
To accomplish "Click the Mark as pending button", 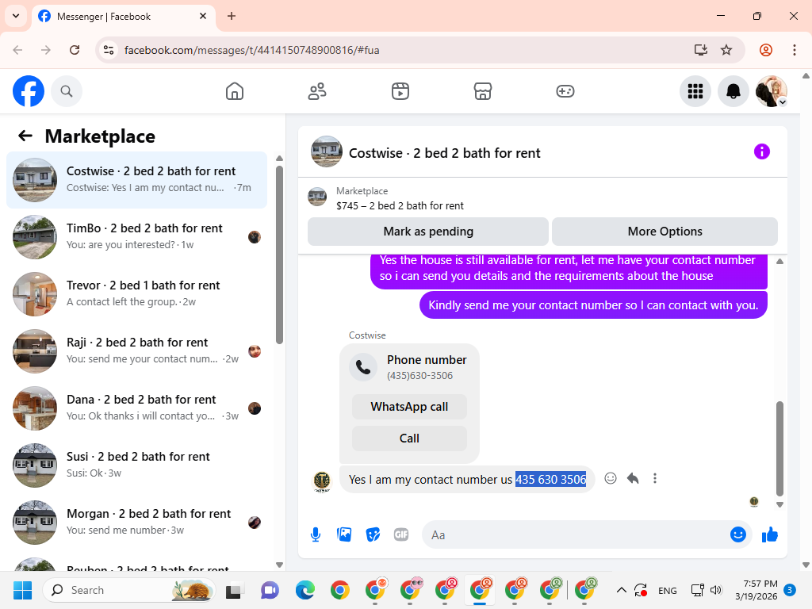I will [x=427, y=232].
